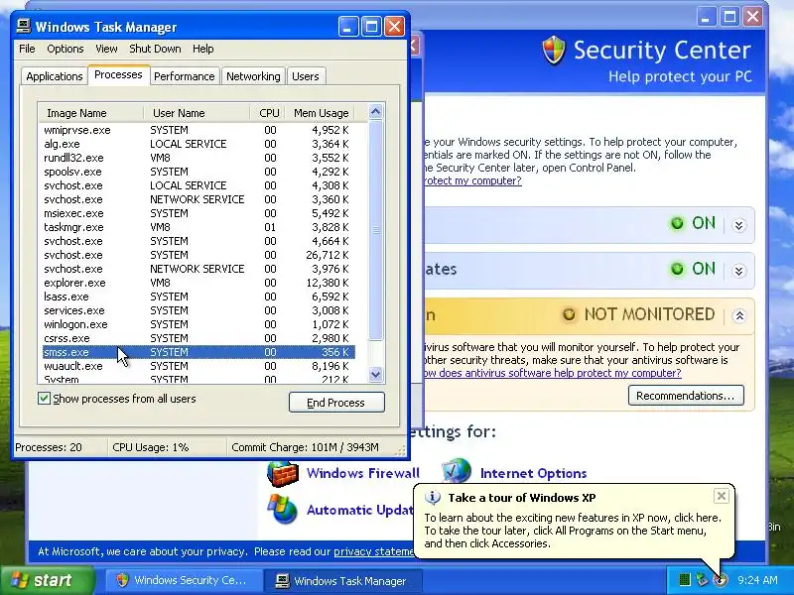
Task: Open the Help menu
Action: tap(203, 49)
